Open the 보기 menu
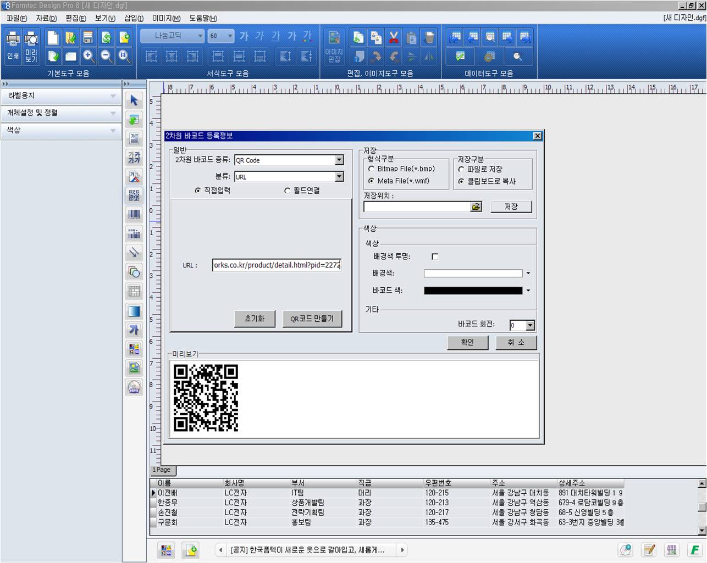707x563 pixels. point(105,18)
